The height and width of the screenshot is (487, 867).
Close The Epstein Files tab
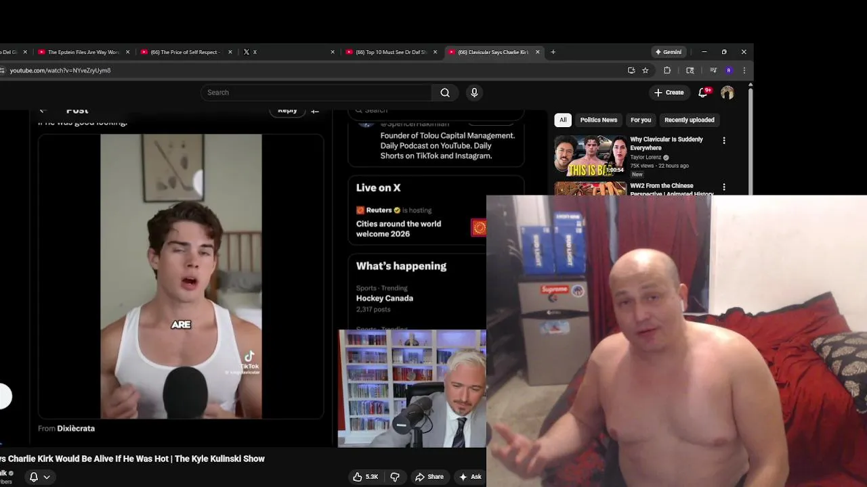[127, 52]
